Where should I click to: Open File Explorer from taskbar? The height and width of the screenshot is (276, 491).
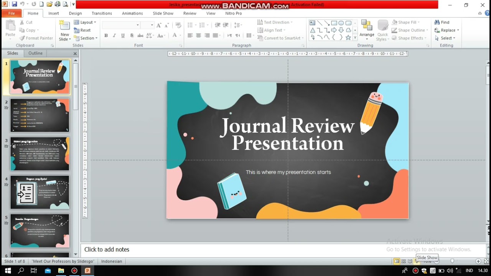point(61,271)
